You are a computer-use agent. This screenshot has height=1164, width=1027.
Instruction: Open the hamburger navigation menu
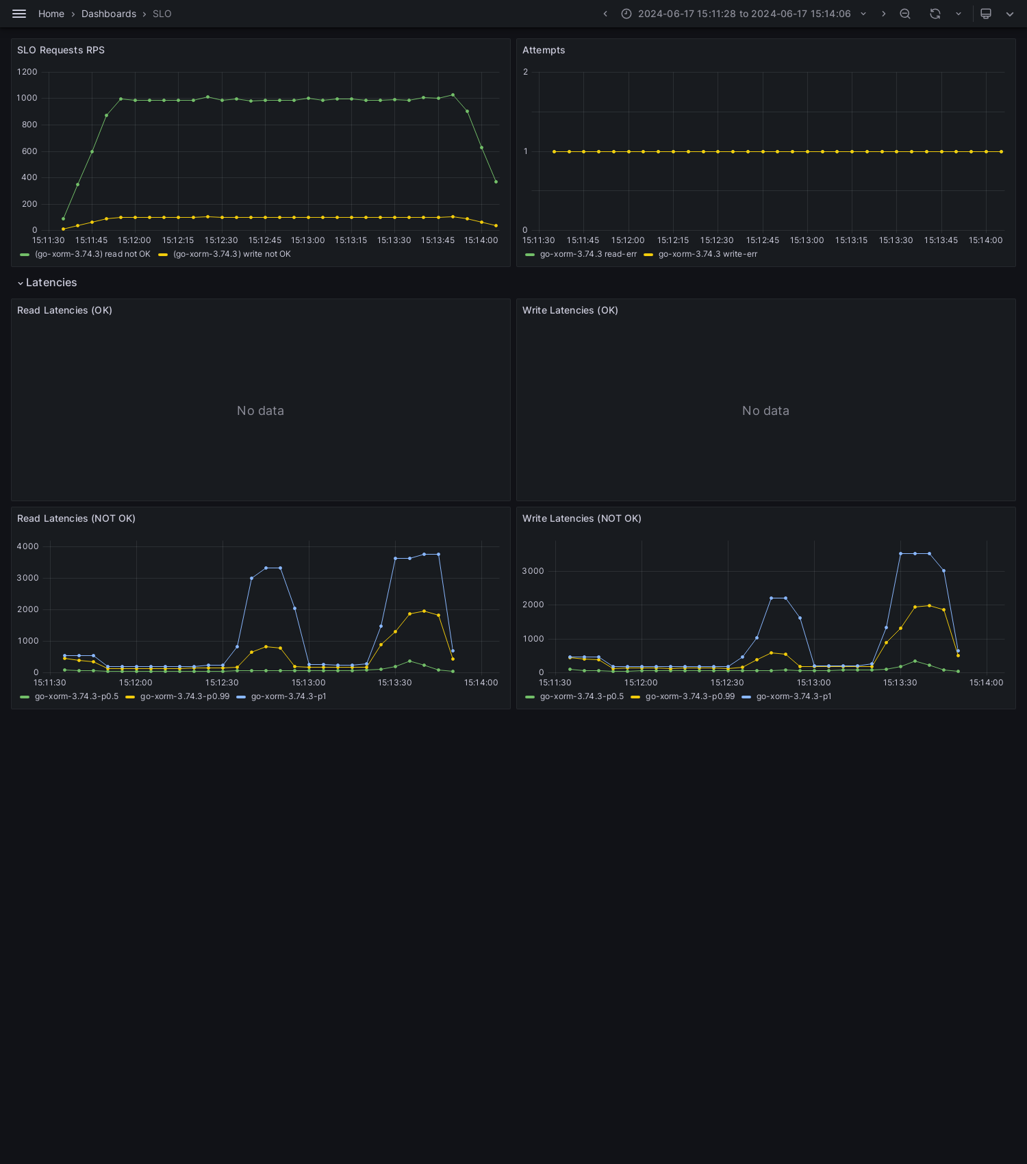click(x=19, y=14)
